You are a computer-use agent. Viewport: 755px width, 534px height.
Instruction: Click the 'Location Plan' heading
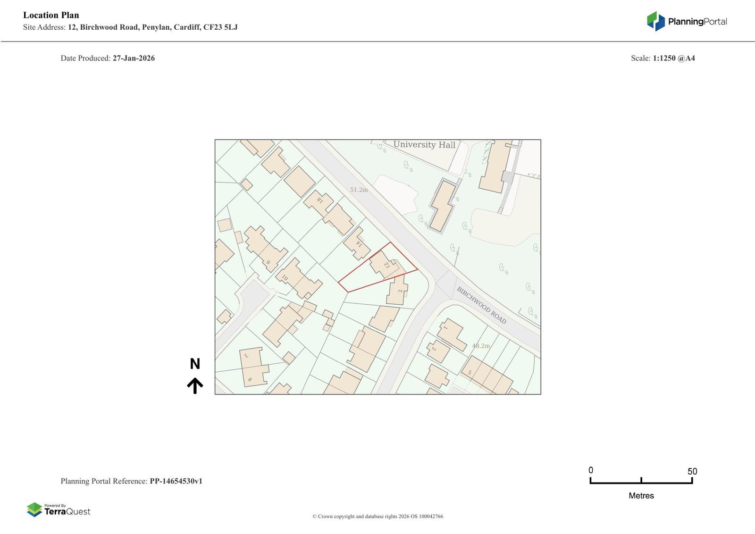tap(51, 15)
